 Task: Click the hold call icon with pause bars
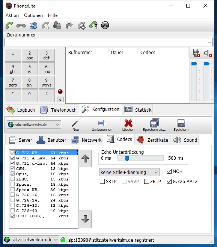click(x=45, y=25)
